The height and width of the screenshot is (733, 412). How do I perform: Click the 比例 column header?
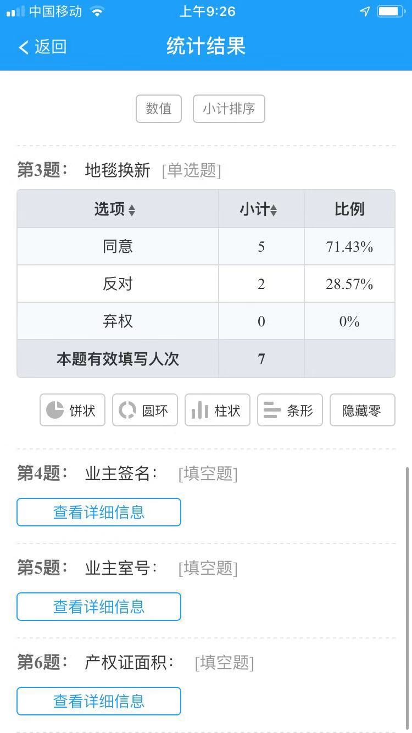(349, 209)
